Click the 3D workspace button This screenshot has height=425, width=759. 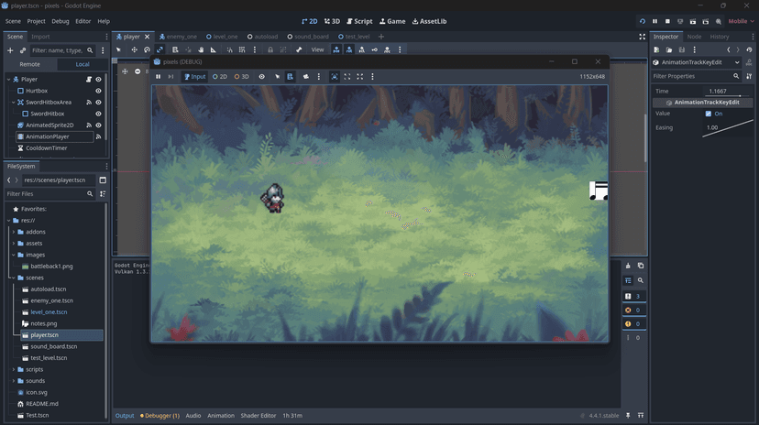click(331, 21)
